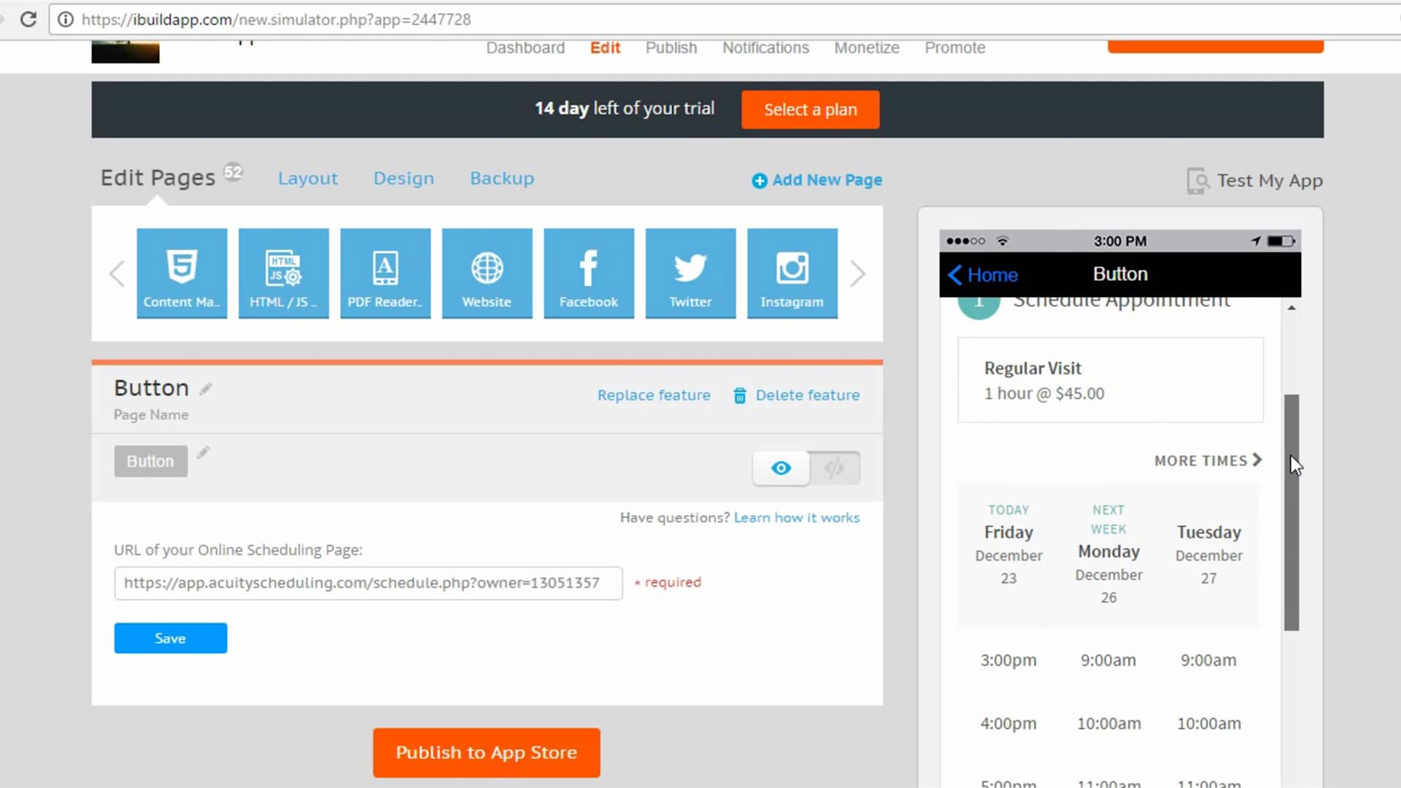Select the Twitter feature tile
The width and height of the screenshot is (1401, 788).
click(690, 274)
